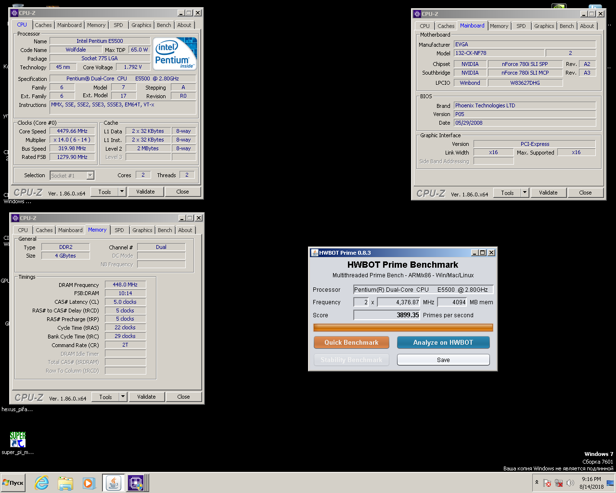Switch to the CPU-Z chip taskbar icon

[136, 483]
